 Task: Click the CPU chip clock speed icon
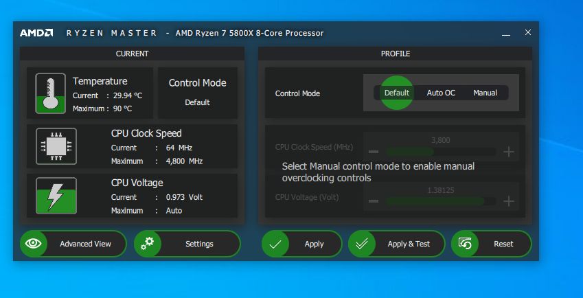56,146
